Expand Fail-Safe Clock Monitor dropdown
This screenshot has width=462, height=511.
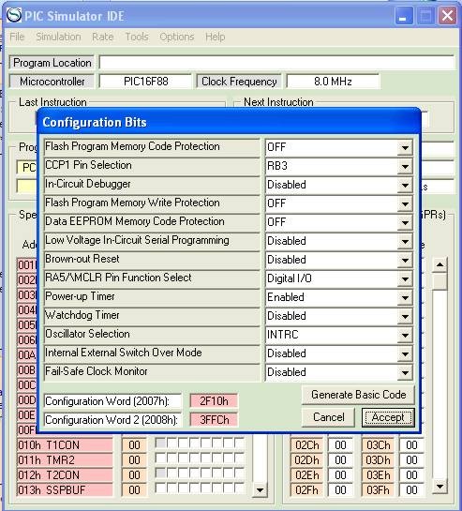405,372
